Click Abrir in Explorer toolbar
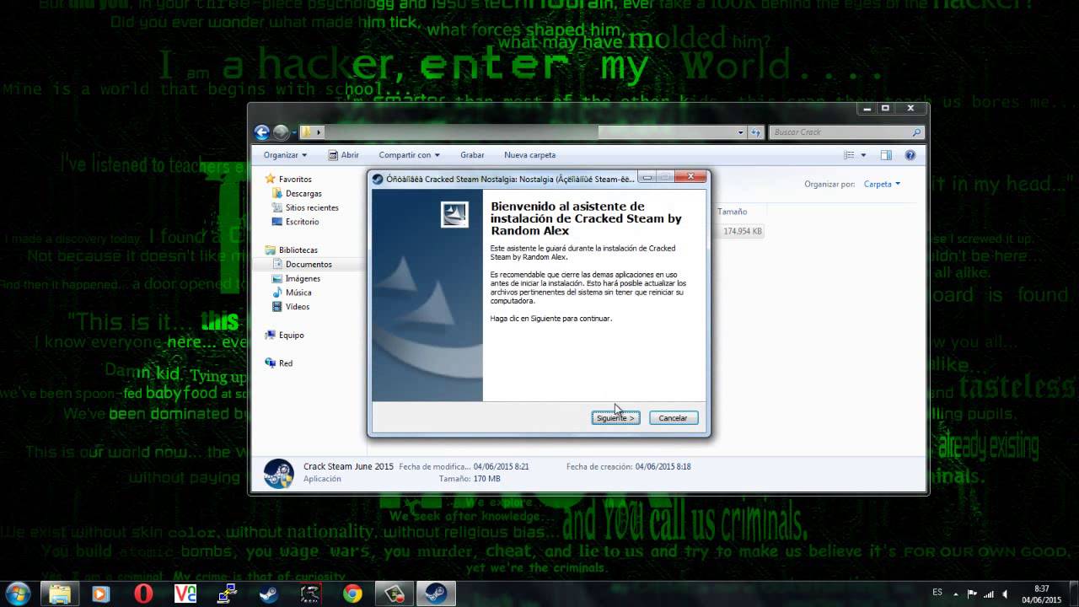 point(343,155)
